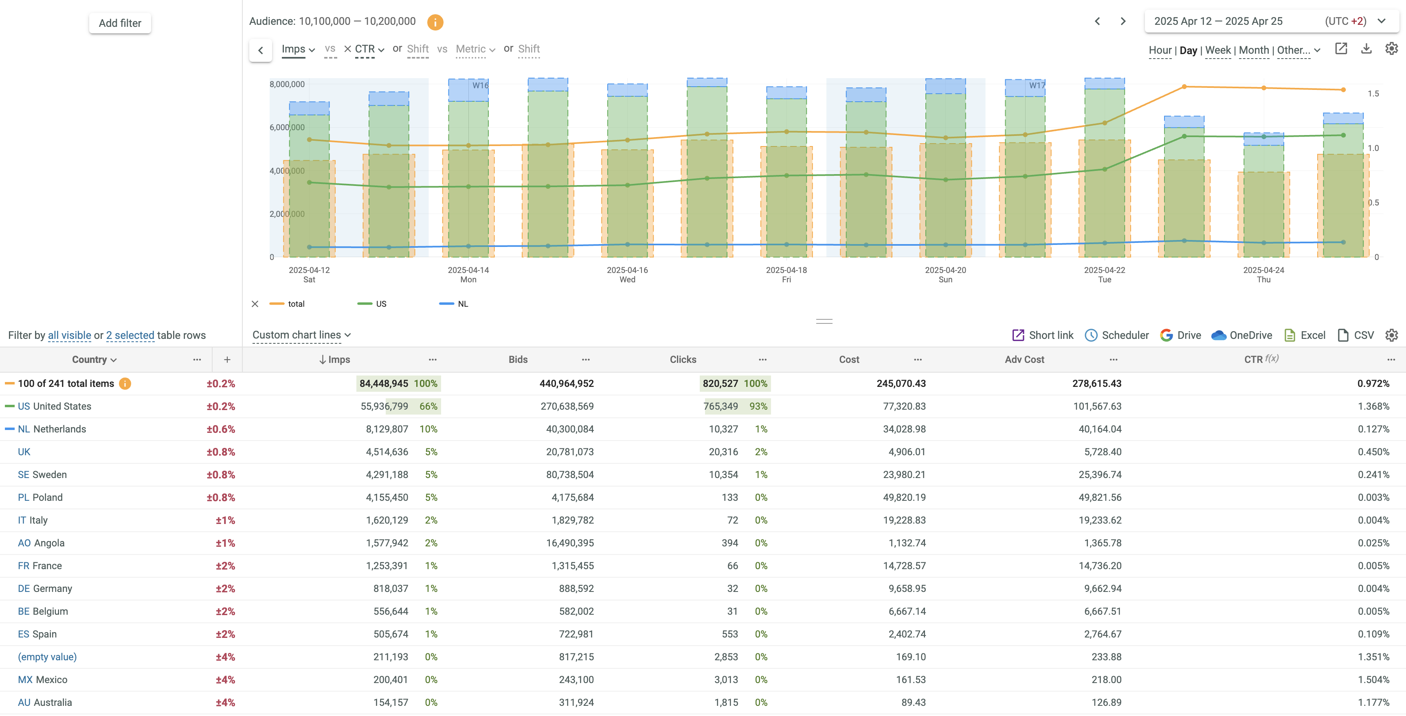This screenshot has height=716, width=1406.
Task: Click the Audience info icon
Action: pos(435,22)
